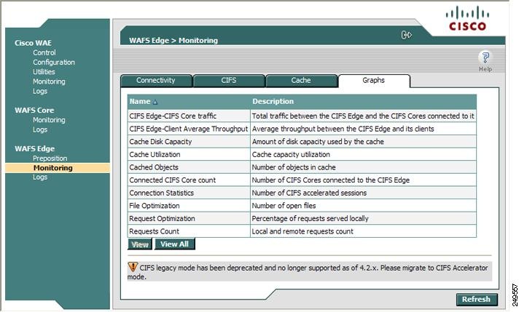Select the Requests Count row
This screenshot has width=519, height=312.
click(302, 231)
